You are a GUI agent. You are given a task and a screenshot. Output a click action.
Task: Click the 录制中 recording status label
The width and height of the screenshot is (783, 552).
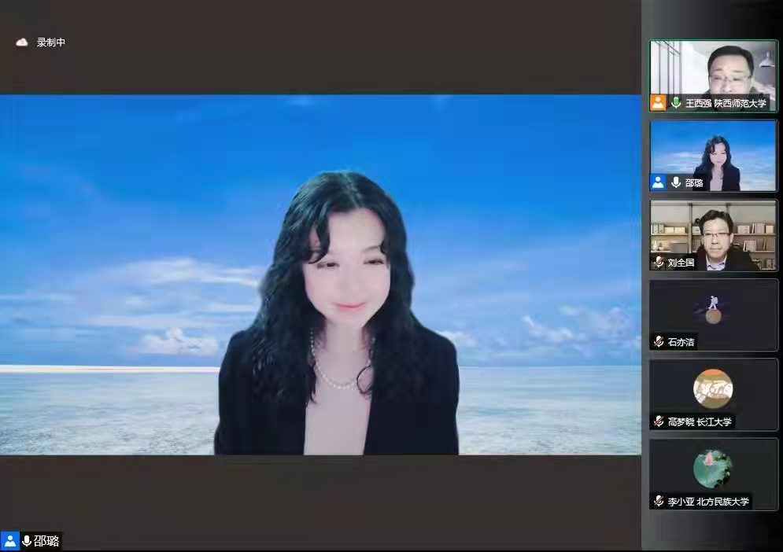pyautogui.click(x=51, y=42)
